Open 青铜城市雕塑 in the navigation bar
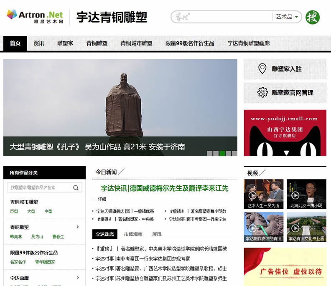The height and width of the screenshot is (286, 331). pyautogui.click(x=136, y=43)
